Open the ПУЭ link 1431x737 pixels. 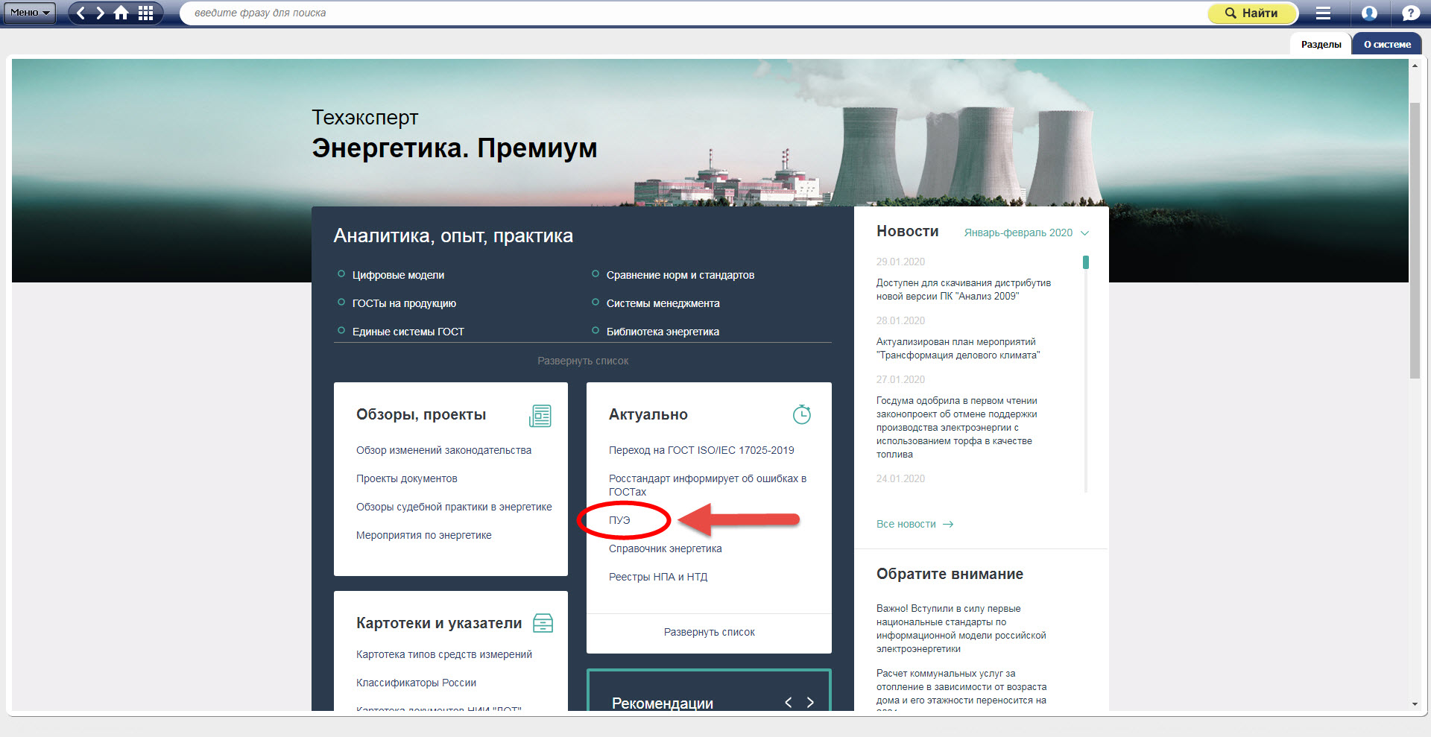click(619, 520)
